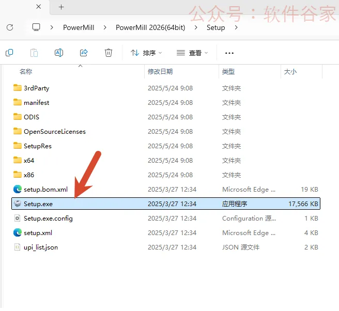Image resolution: width=339 pixels, height=311 pixels.
Task: Sort by the 类型 column header
Action: [228, 71]
